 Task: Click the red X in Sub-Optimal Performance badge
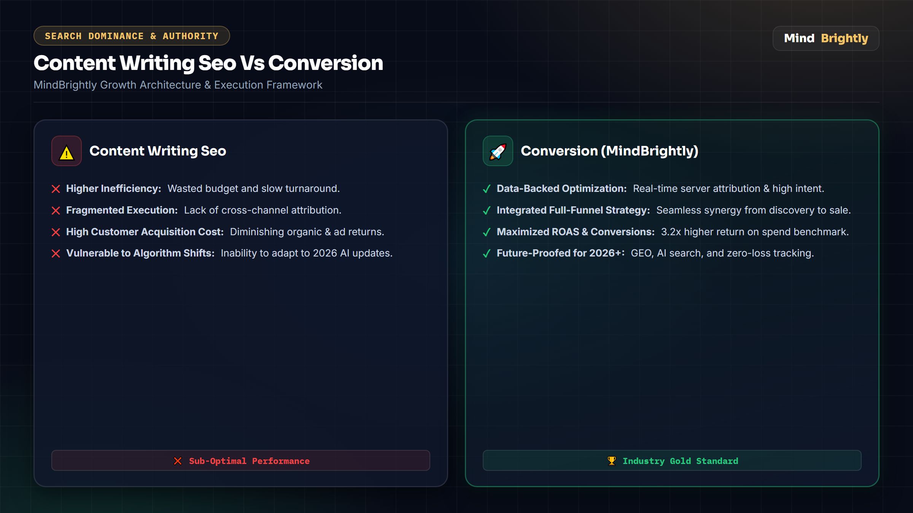(x=178, y=461)
